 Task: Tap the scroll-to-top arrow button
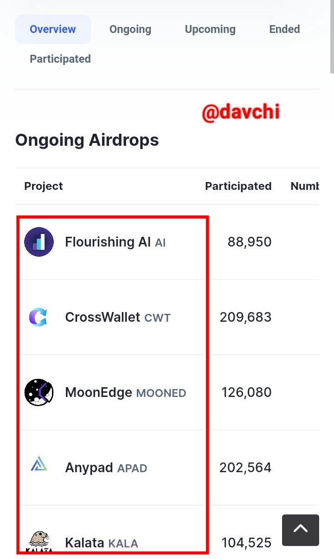pyautogui.click(x=301, y=530)
